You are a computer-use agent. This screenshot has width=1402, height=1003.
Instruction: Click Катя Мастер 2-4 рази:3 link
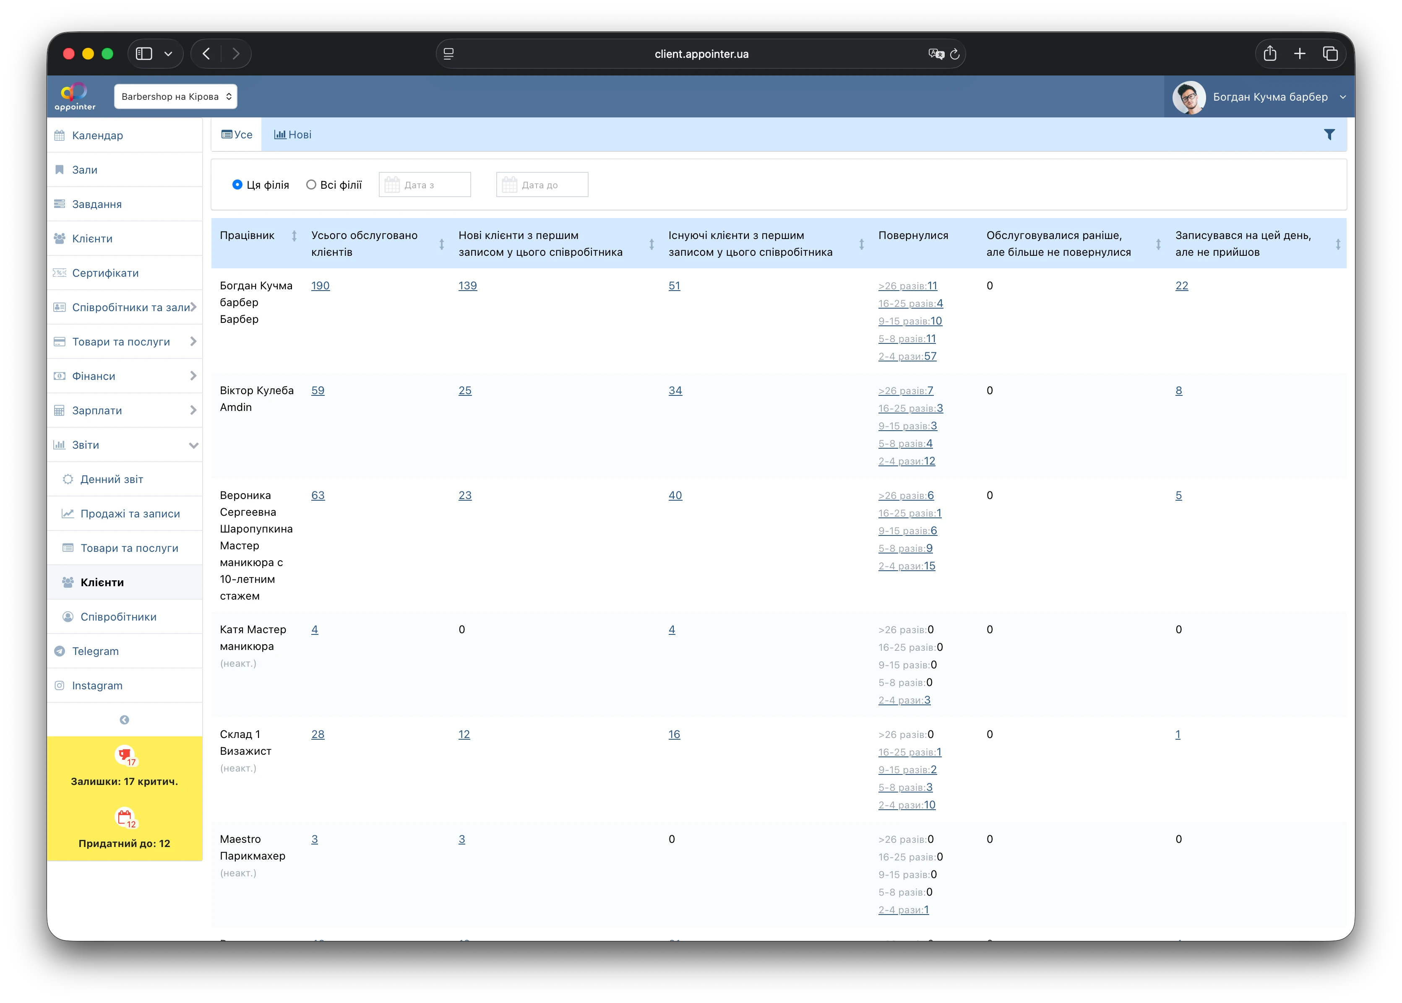[904, 700]
